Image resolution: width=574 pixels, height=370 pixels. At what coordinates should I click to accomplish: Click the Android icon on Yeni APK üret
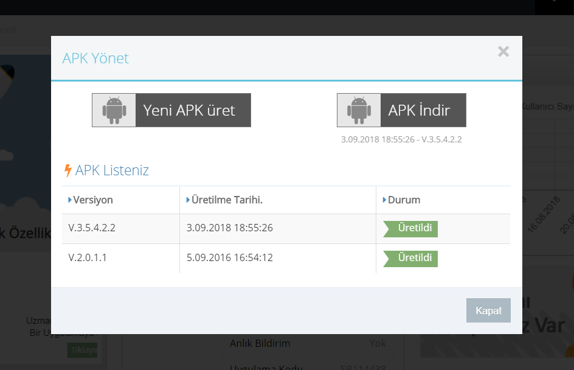point(114,110)
